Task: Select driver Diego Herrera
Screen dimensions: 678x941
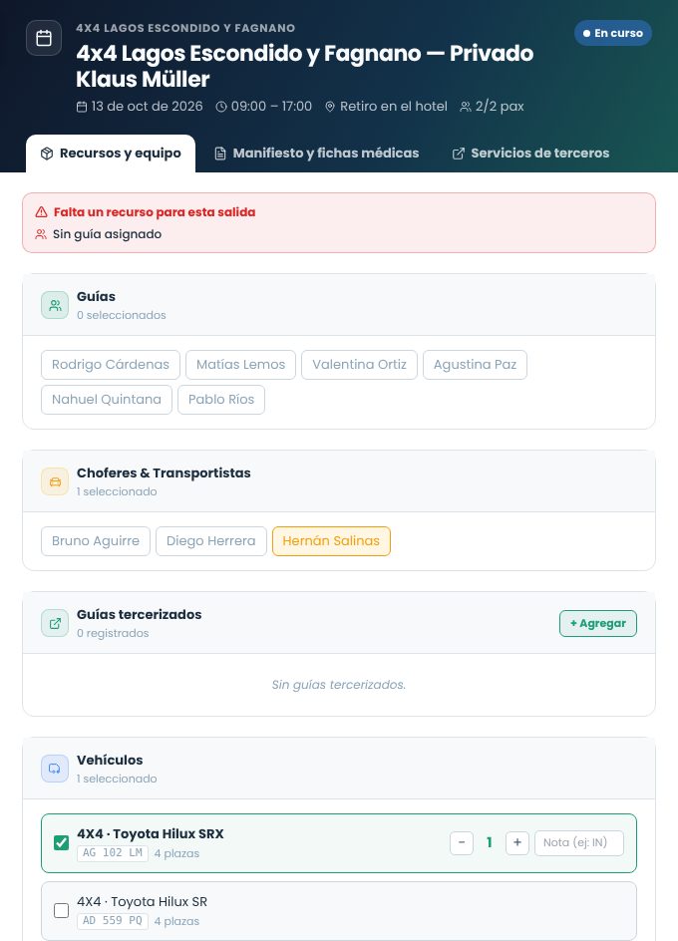Action: coord(210,541)
